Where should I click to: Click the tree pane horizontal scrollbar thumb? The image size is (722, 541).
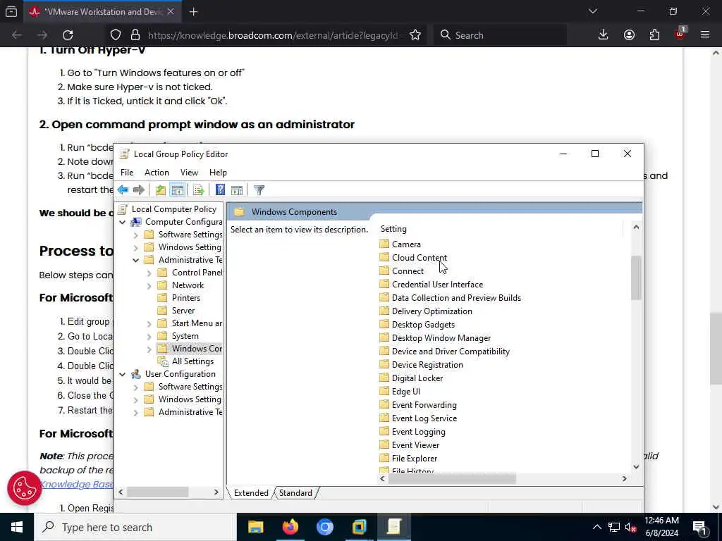[157, 492]
